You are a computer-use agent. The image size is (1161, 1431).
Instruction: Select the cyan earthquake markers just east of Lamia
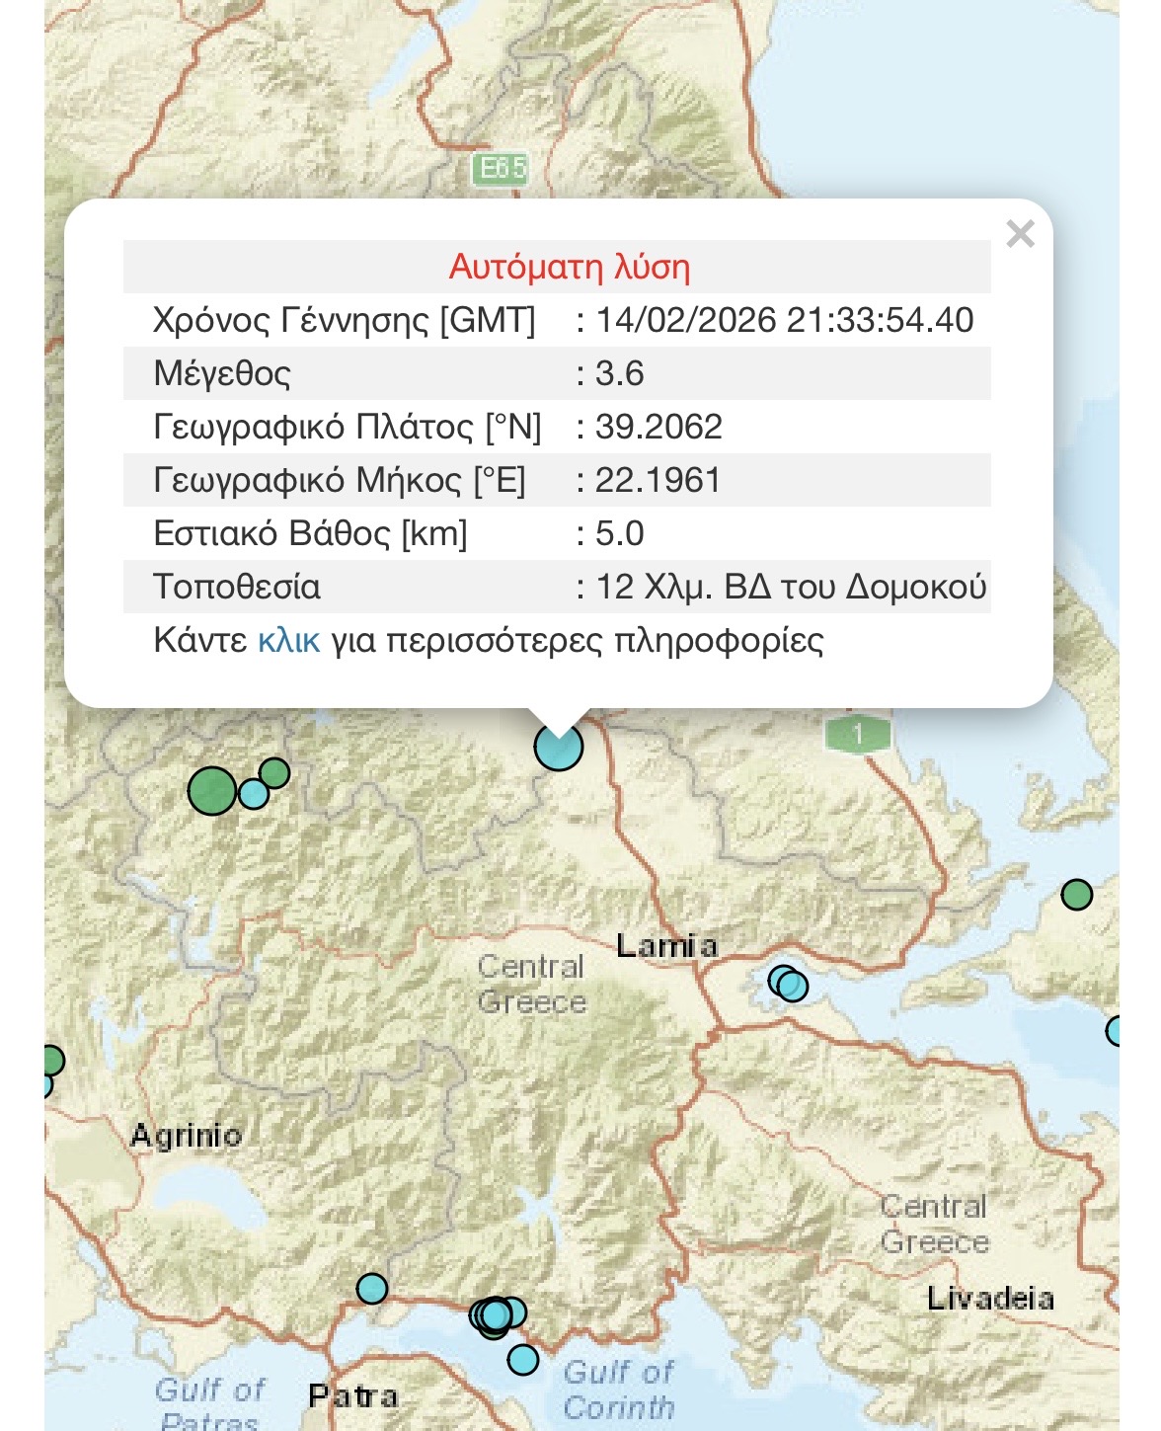click(788, 984)
